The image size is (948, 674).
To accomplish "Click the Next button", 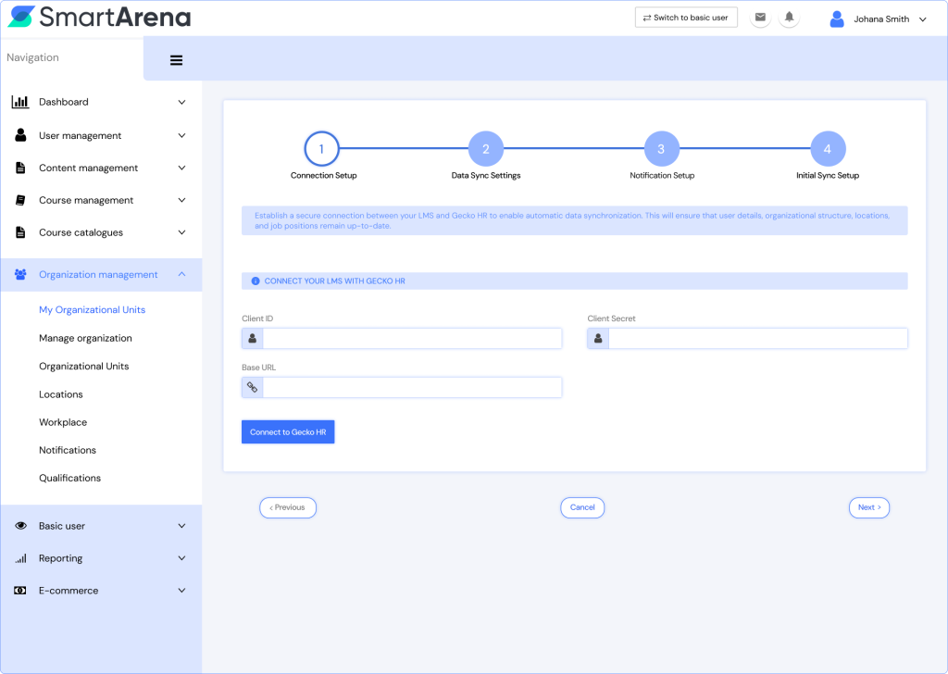I will point(868,507).
